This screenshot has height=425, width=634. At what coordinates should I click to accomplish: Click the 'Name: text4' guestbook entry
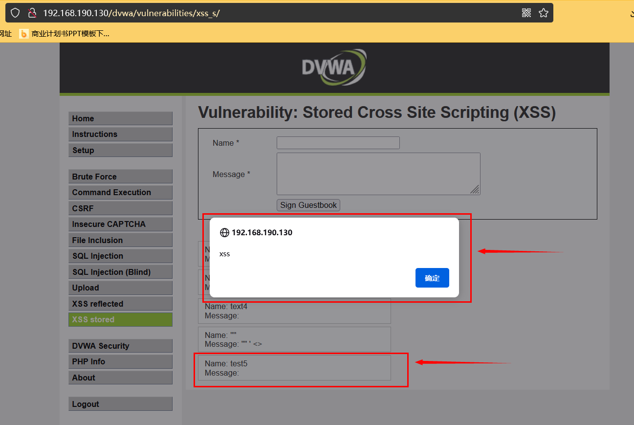pyautogui.click(x=294, y=311)
